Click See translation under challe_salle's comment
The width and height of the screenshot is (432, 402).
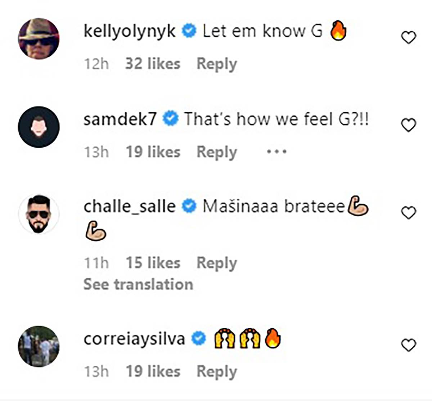point(138,284)
